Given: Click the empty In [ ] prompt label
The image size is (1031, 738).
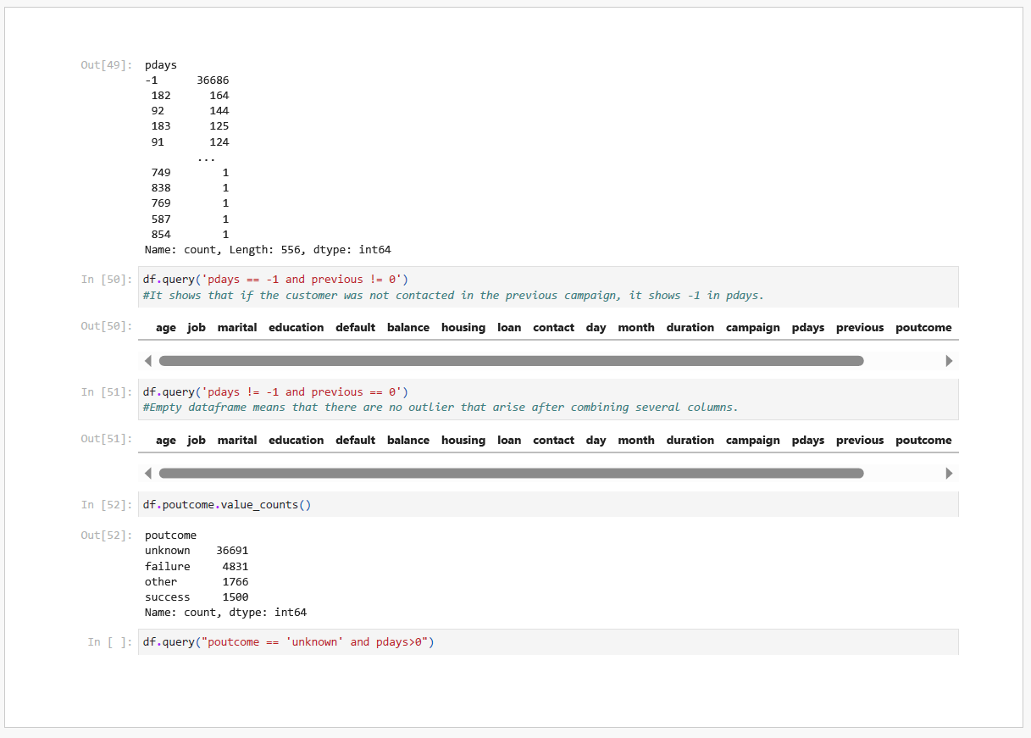Looking at the screenshot, I should pos(110,642).
